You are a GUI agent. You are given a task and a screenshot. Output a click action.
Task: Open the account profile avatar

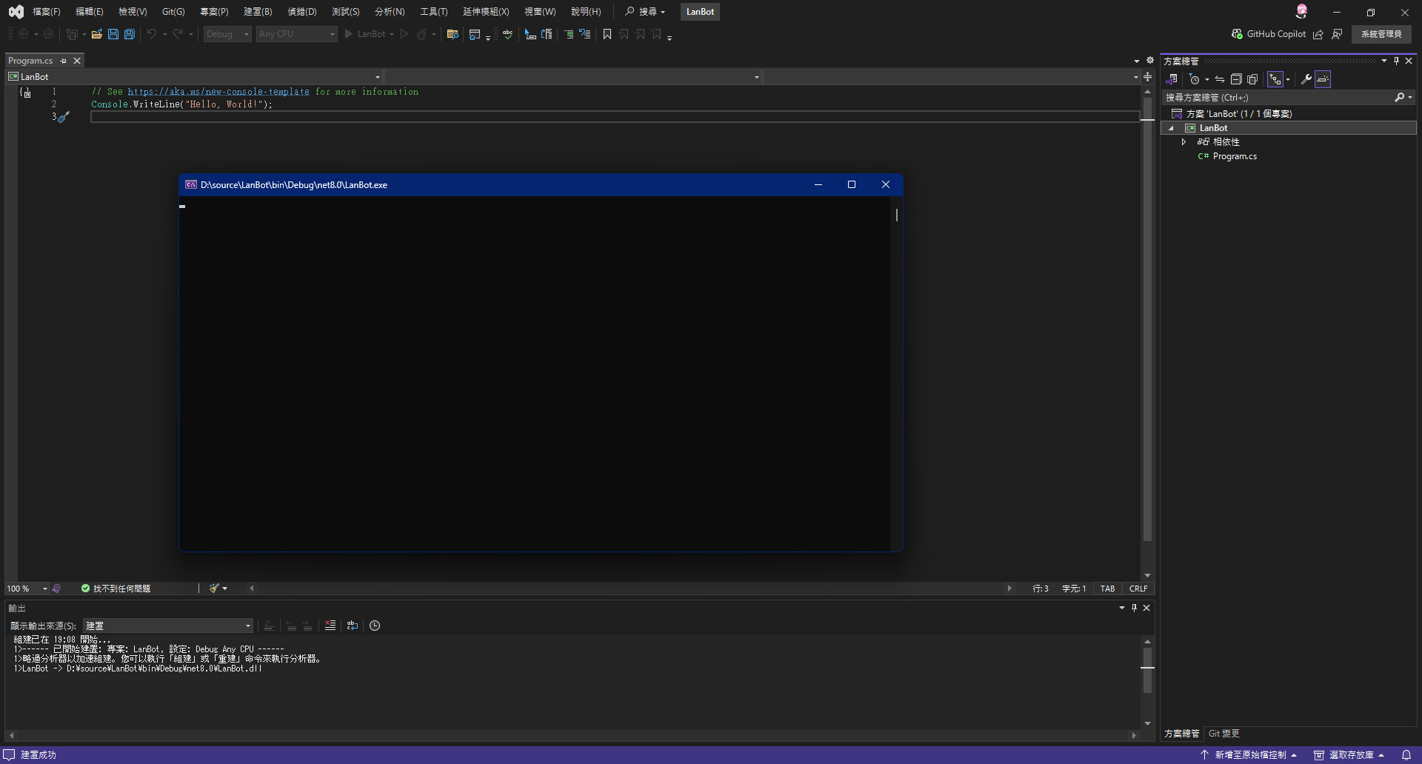point(1302,11)
